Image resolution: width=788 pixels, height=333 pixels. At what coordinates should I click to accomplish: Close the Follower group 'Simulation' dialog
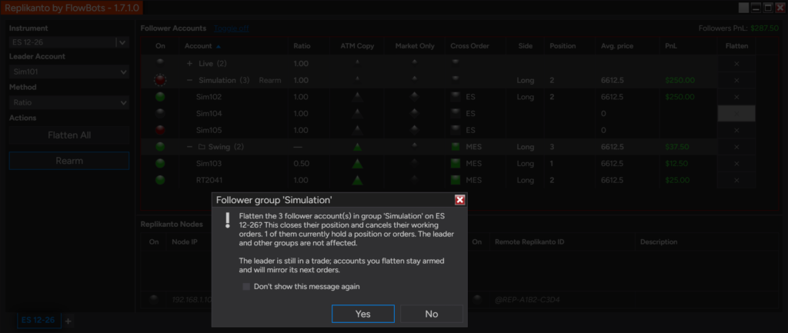[x=459, y=200]
